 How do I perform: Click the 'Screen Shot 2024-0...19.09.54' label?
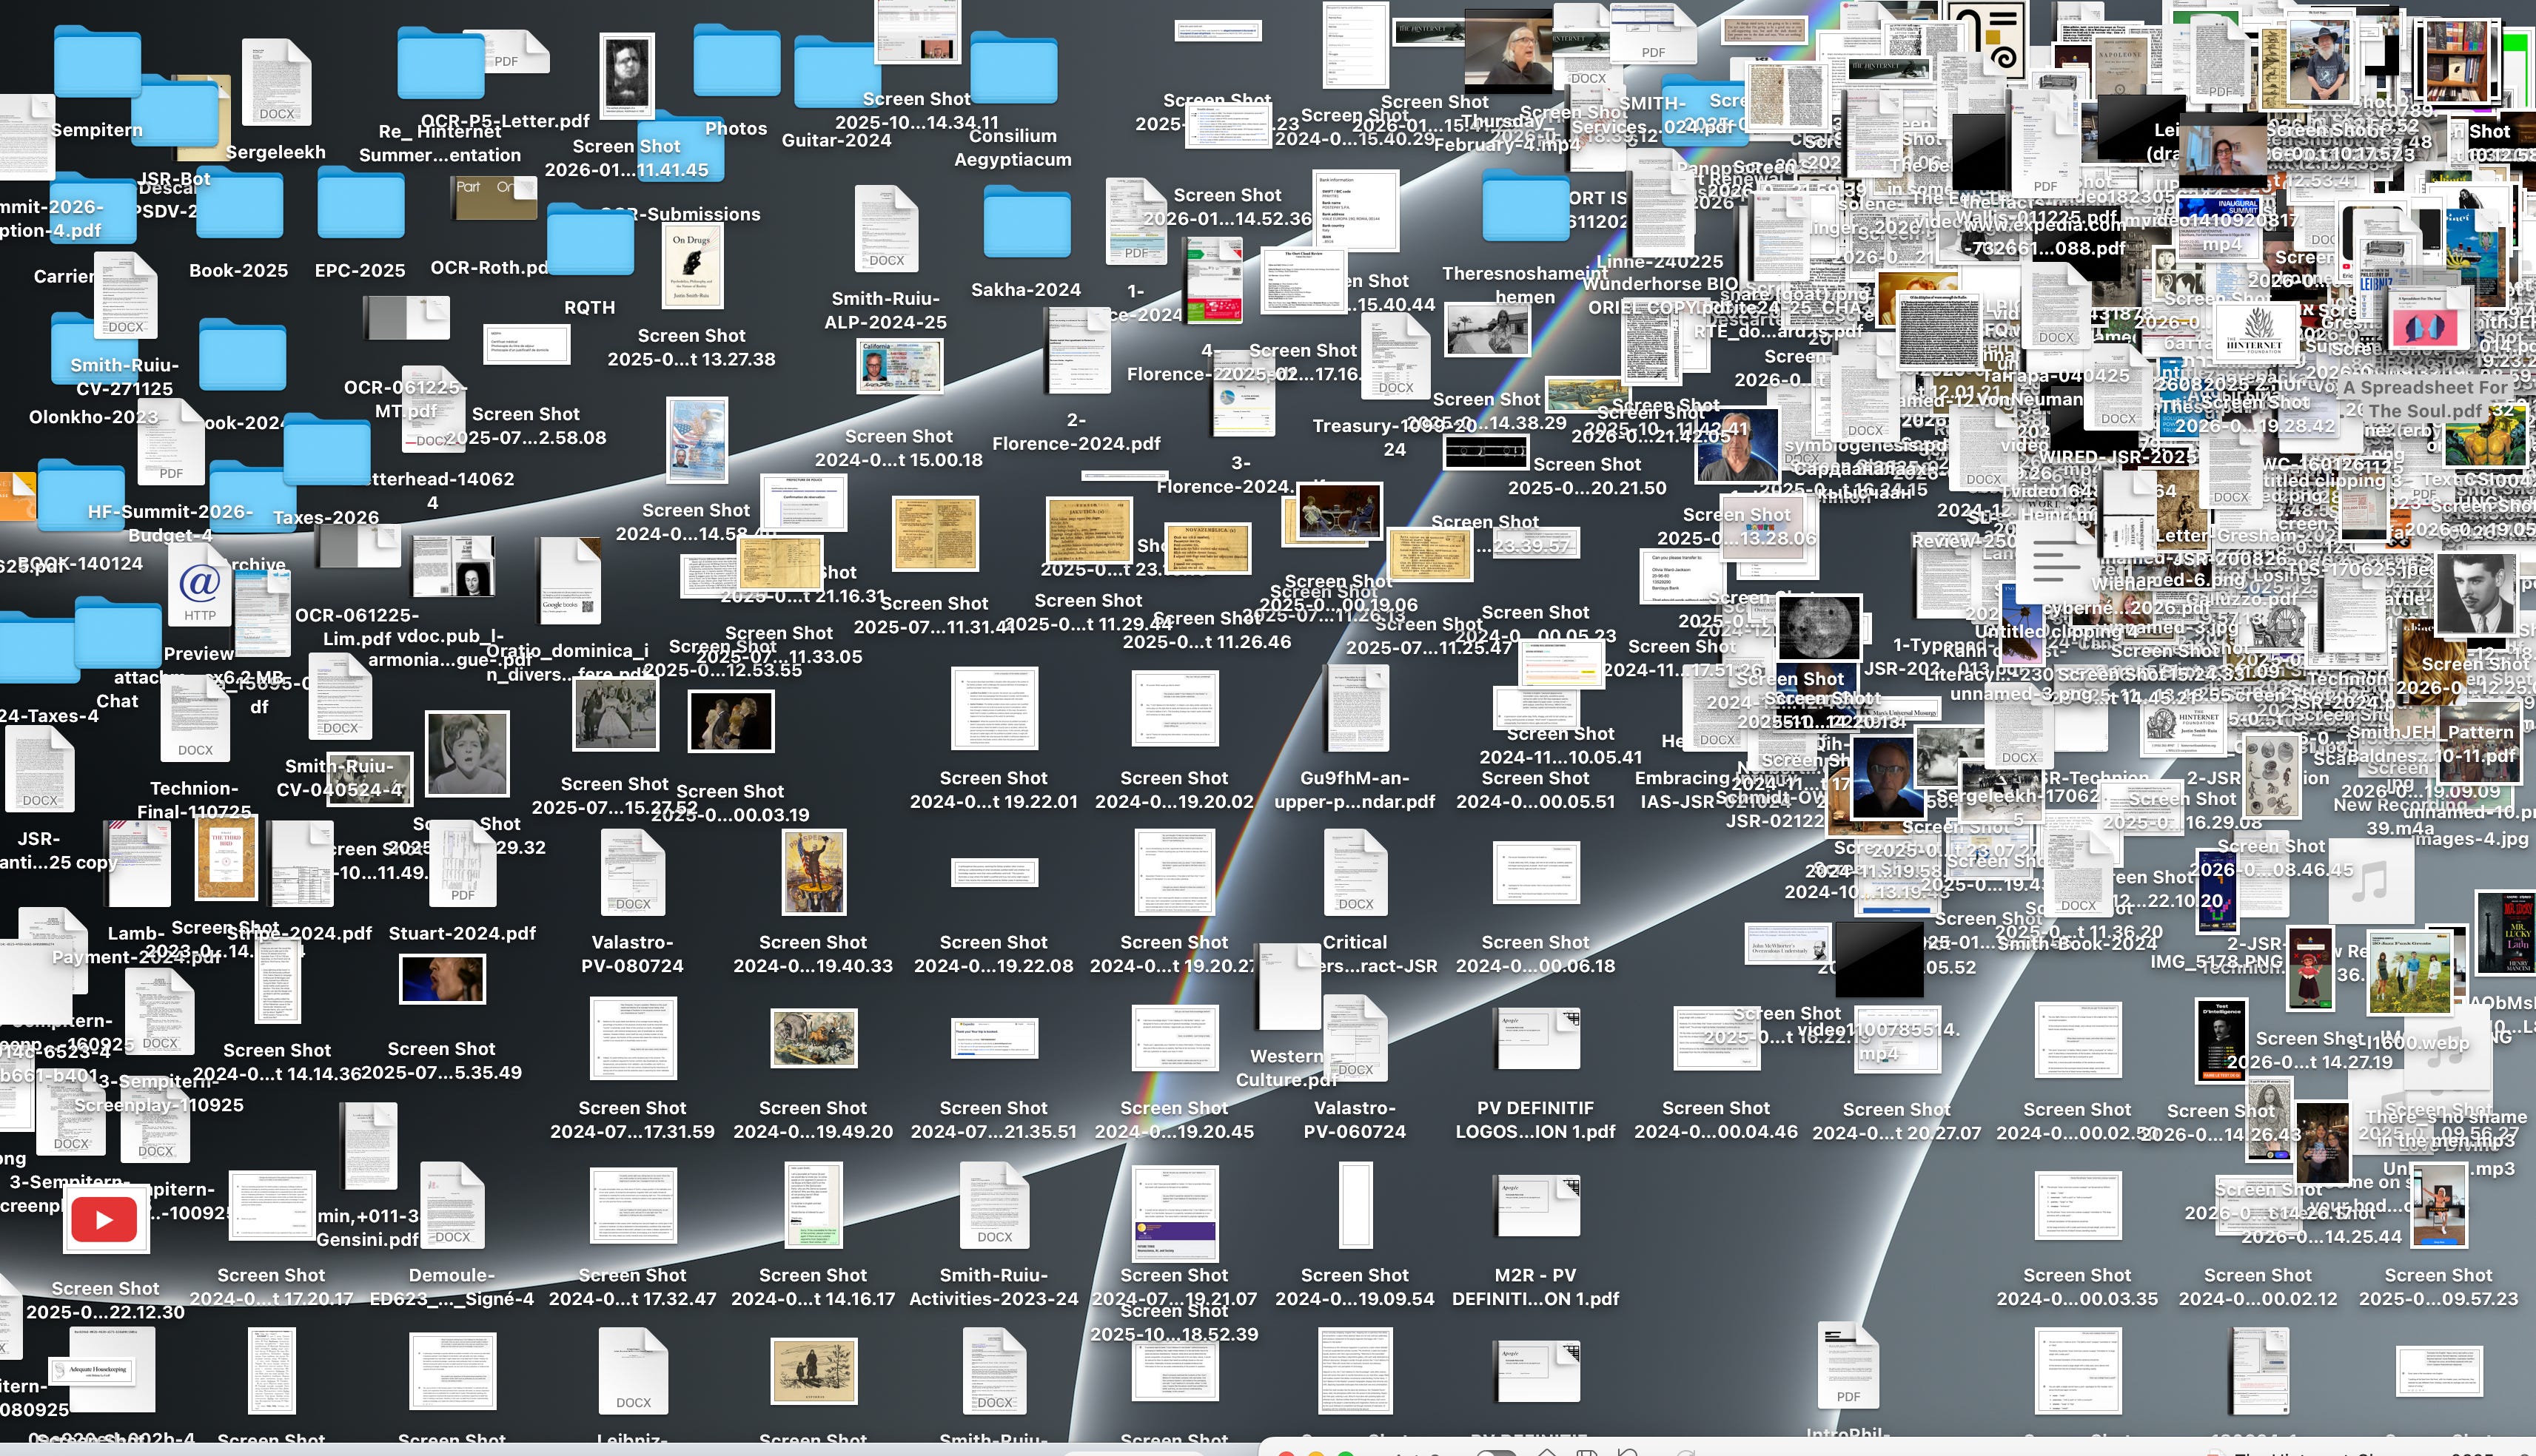click(1355, 1287)
